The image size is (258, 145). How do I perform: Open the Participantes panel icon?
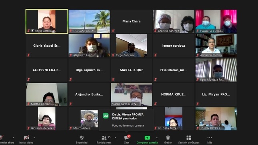104,137
